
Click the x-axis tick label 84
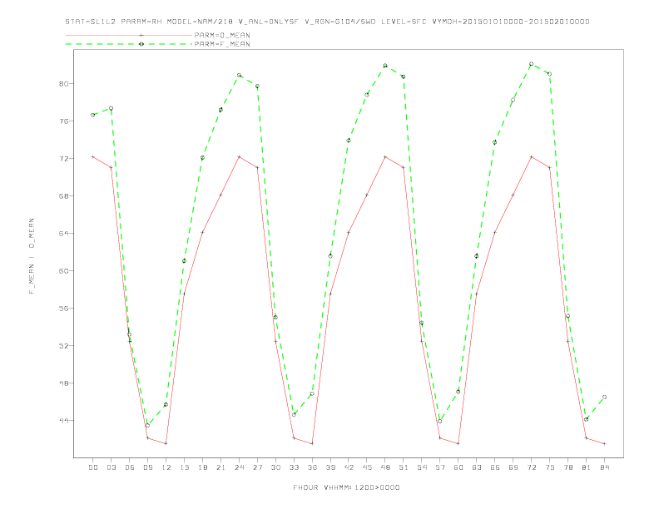[x=604, y=467]
